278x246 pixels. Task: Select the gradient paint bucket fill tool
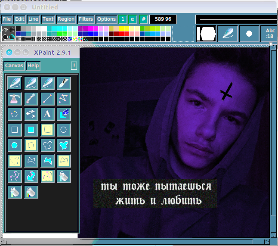(15, 192)
